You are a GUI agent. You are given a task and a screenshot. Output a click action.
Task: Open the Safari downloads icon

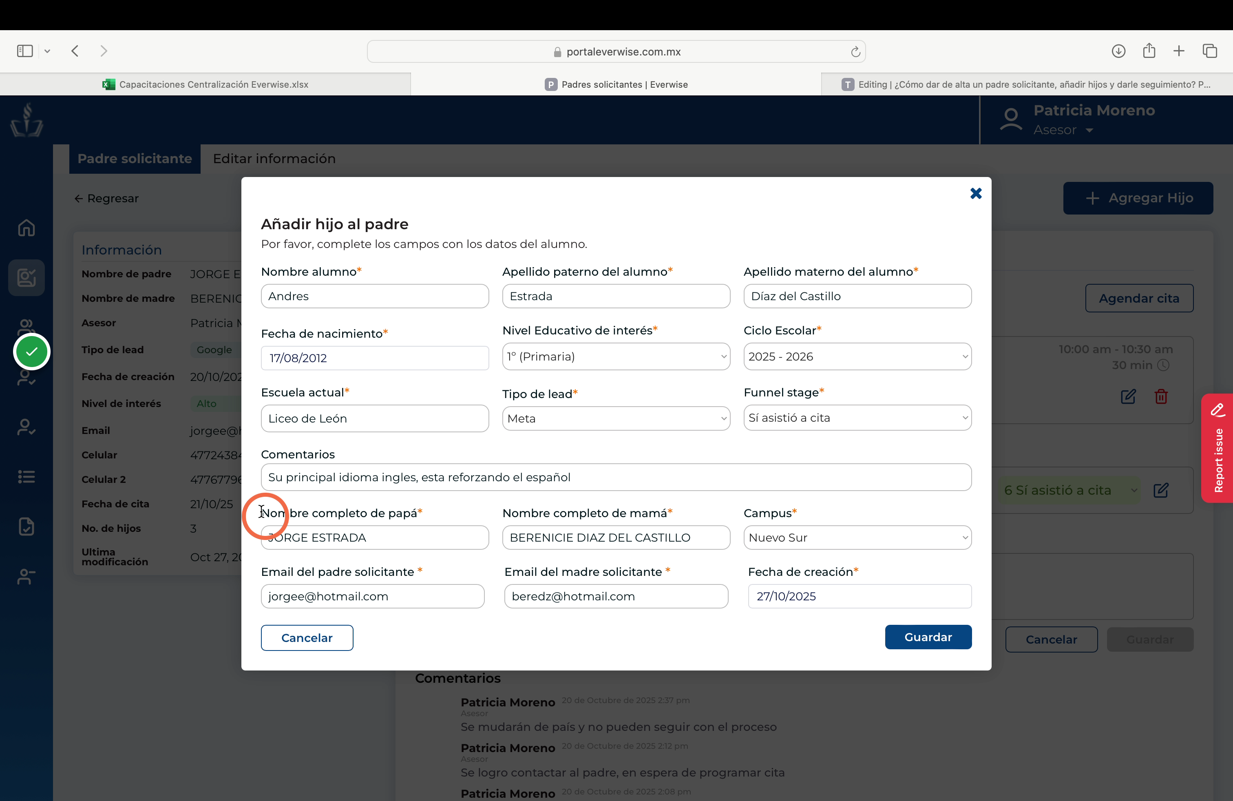(x=1118, y=51)
